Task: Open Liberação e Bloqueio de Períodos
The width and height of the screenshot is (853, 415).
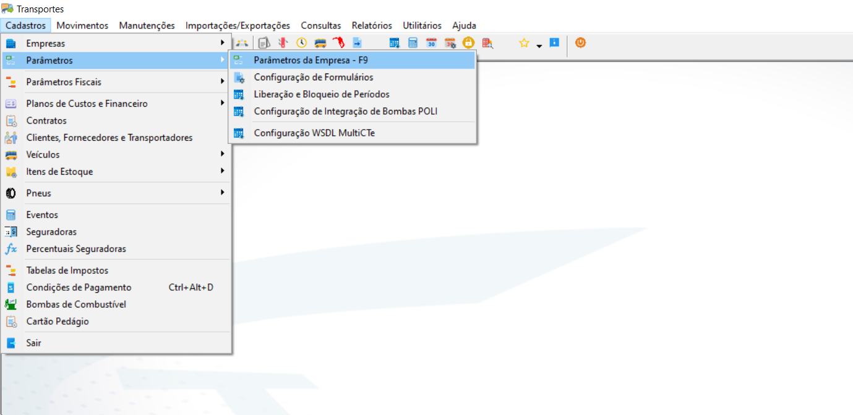Action: click(x=353, y=94)
